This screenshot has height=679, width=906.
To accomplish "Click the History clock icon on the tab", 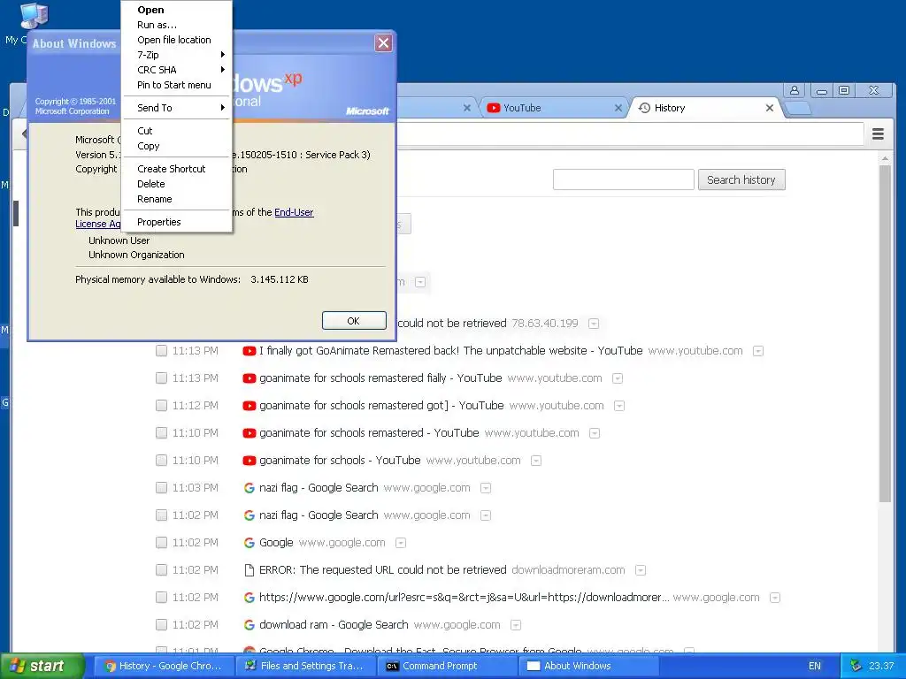I will [644, 108].
